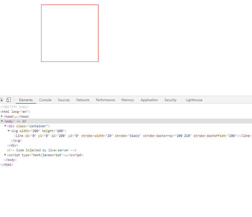Viewport: 252px width, 217px height.
Task: Click the stroke value "black"
Action: (135, 136)
